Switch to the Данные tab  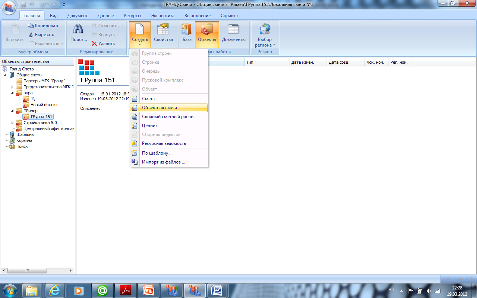[105, 16]
